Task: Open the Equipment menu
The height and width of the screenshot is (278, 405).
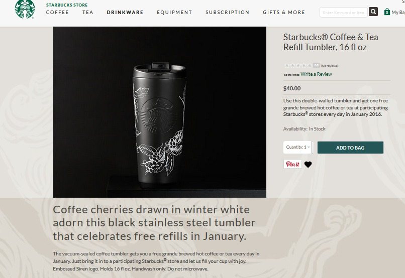Action: 174,13
